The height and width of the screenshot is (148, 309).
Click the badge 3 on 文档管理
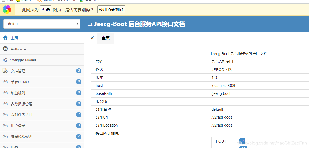79,71
